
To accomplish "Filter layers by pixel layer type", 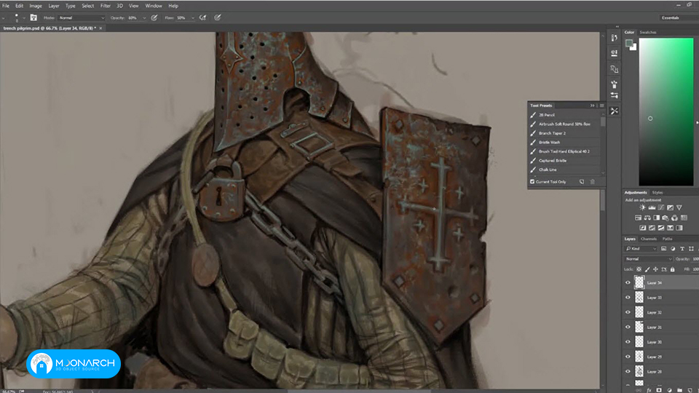I will (664, 249).
